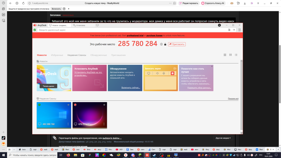The width and height of the screenshot is (281, 158).
Task: Open Windows Start menu
Action: [3, 155]
